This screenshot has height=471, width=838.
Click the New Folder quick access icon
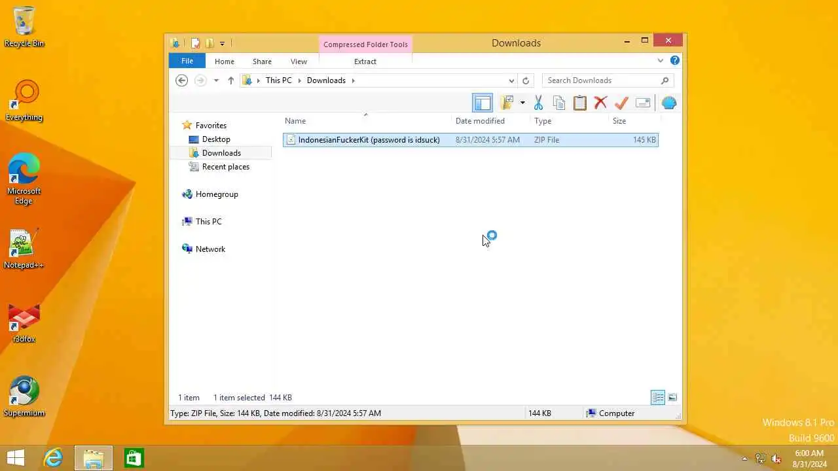[209, 43]
